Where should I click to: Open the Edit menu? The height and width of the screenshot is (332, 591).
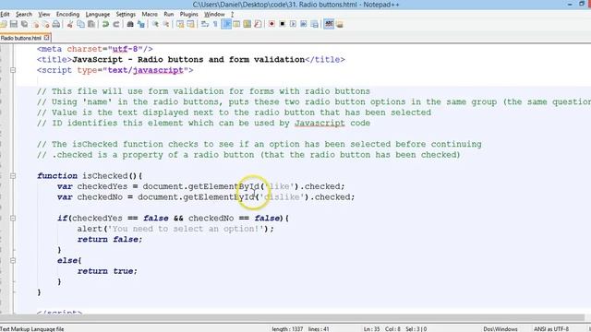pos(5,15)
